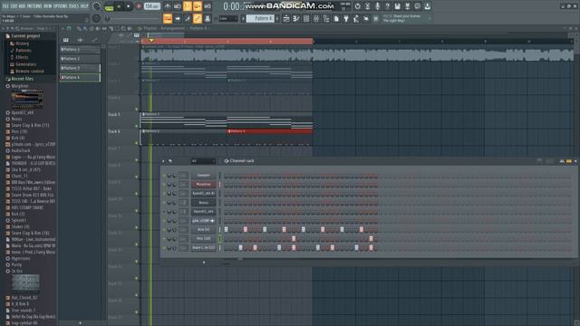Click the Morphine channel button
The image size is (580, 326).
(x=203, y=184)
